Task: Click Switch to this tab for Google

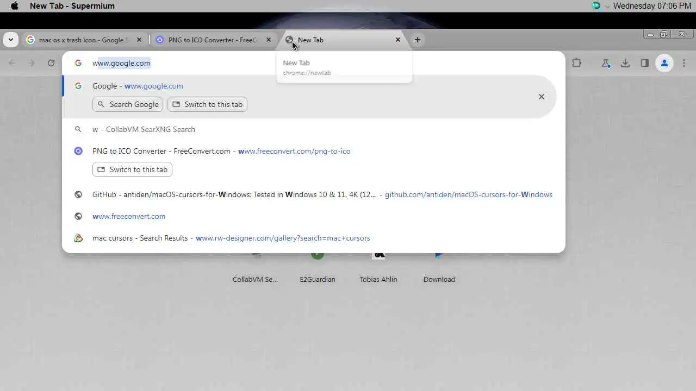Action: (x=208, y=104)
